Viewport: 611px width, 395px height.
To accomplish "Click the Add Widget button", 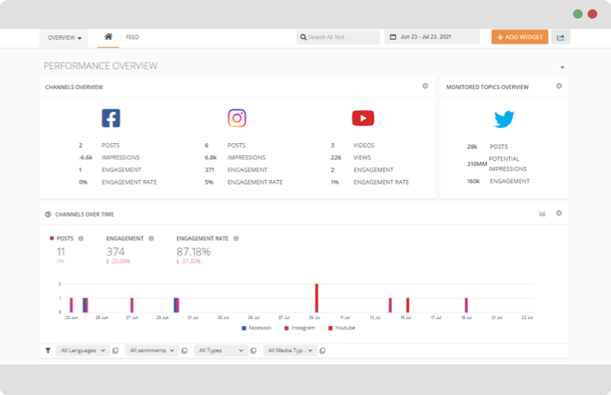I will pyautogui.click(x=519, y=37).
